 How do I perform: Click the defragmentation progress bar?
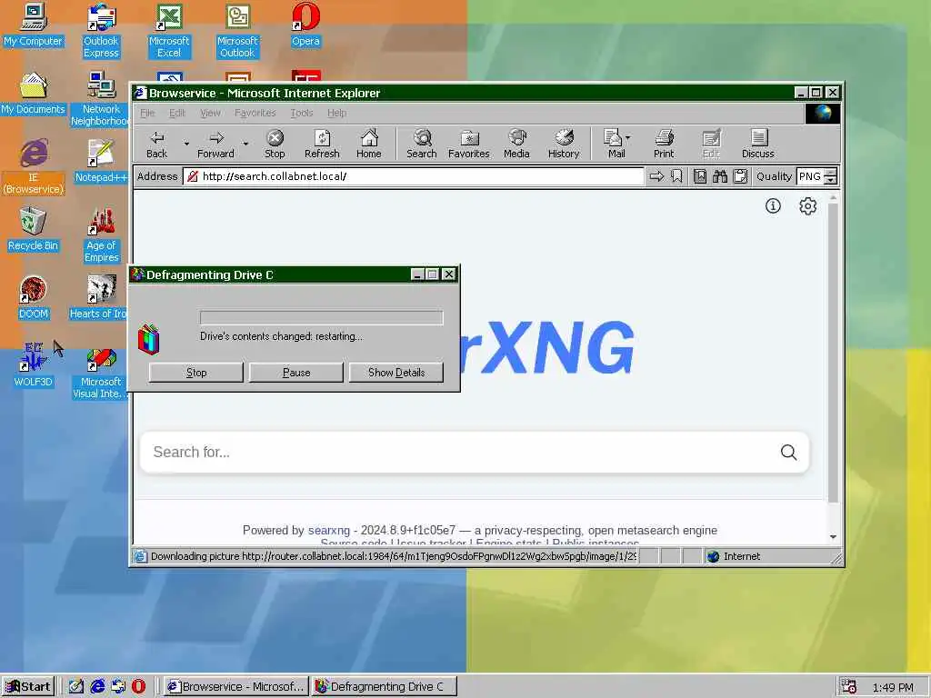[321, 317]
